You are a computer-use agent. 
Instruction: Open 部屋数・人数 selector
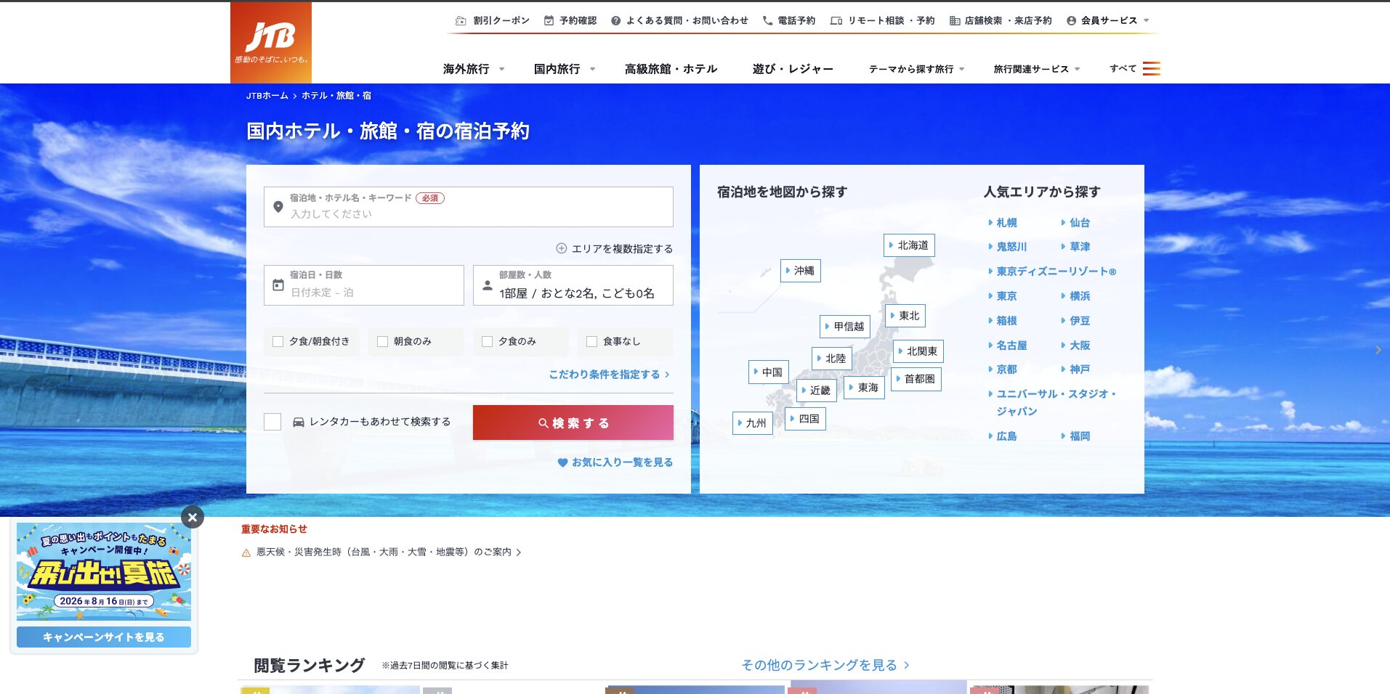coord(573,285)
